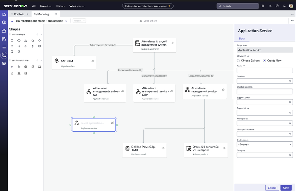Screen dimensions: 296x191
Task: Open lookup for Support group field
Action: tap(290, 102)
